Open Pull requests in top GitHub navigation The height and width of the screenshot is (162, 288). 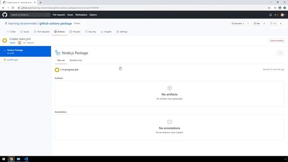coord(59,15)
